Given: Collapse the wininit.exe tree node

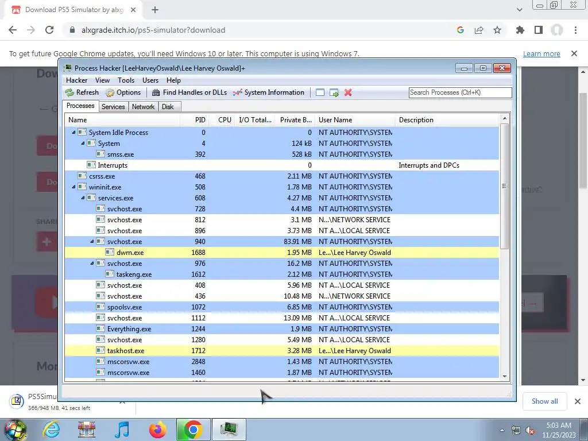Looking at the screenshot, I should point(73,187).
